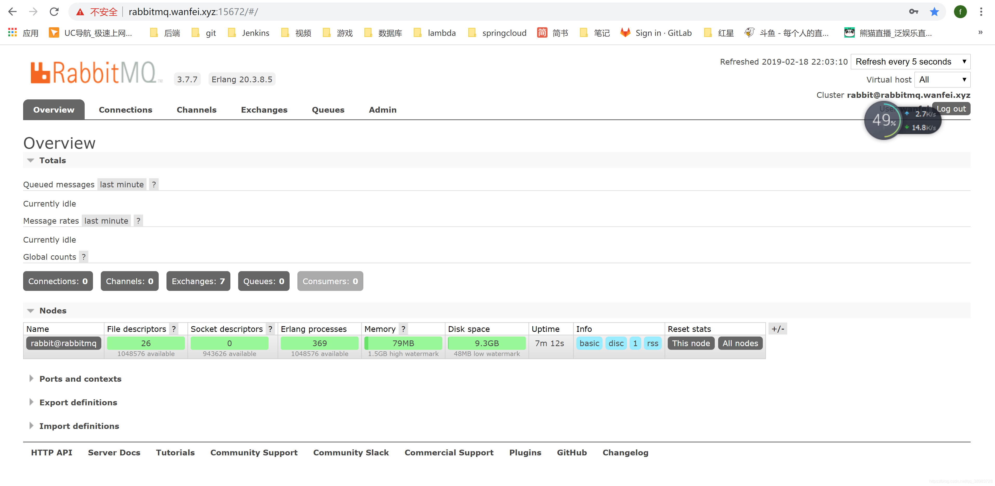The width and height of the screenshot is (995, 486).
Task: Open the Server Docs footer link
Action: 114,453
